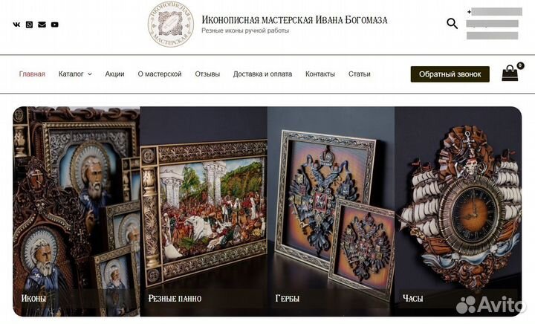
Task: Open the YouTube channel icon
Action: (54, 25)
